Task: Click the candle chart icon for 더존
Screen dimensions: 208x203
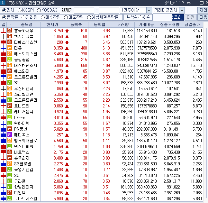Action: click(4, 48)
